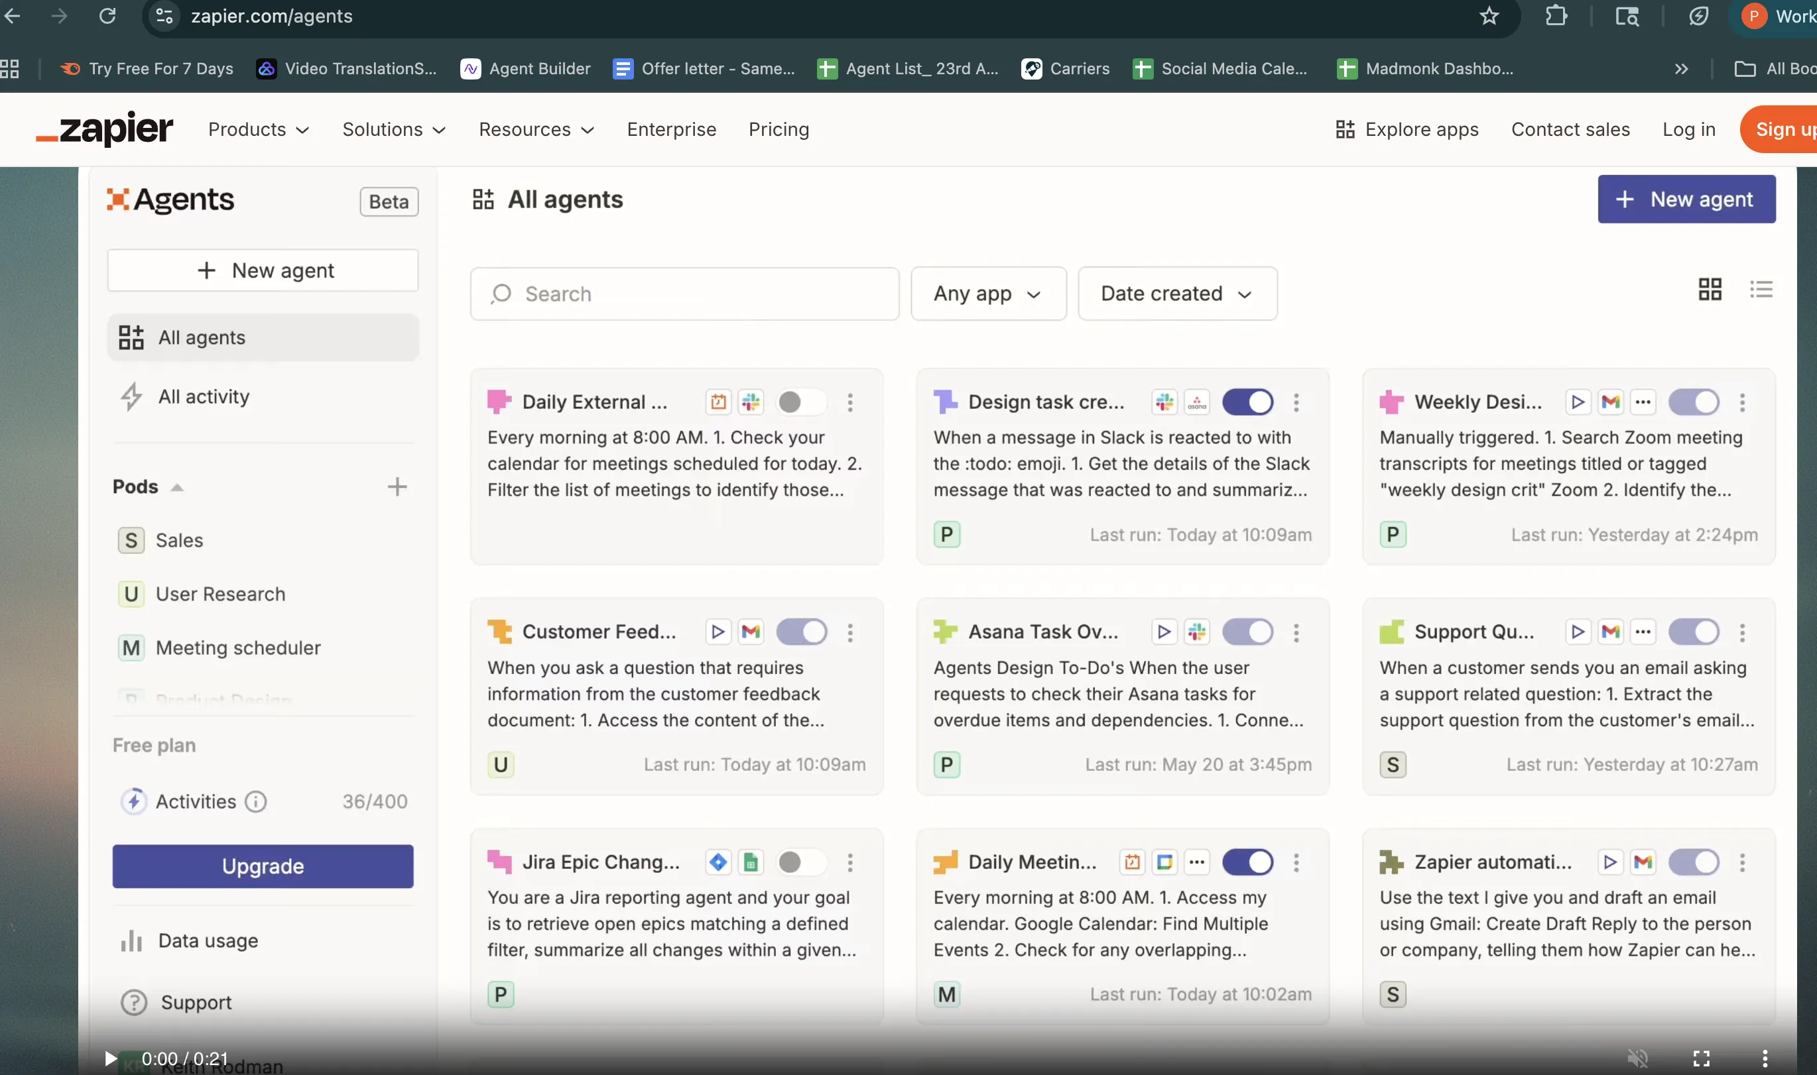Expand the Resources menu
This screenshot has width=1817, height=1075.
click(536, 130)
